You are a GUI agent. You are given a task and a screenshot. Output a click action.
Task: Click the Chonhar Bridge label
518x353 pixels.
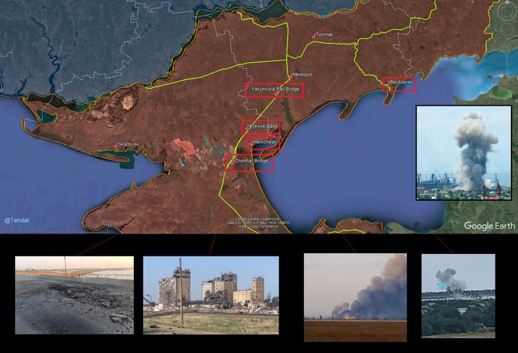pyautogui.click(x=251, y=161)
